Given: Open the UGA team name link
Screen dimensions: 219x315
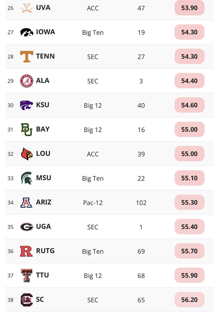Looking at the screenshot, I should pos(43,227).
